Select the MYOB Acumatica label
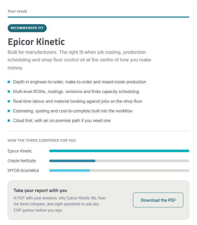Screen dimensions: 197x225 point(23,170)
